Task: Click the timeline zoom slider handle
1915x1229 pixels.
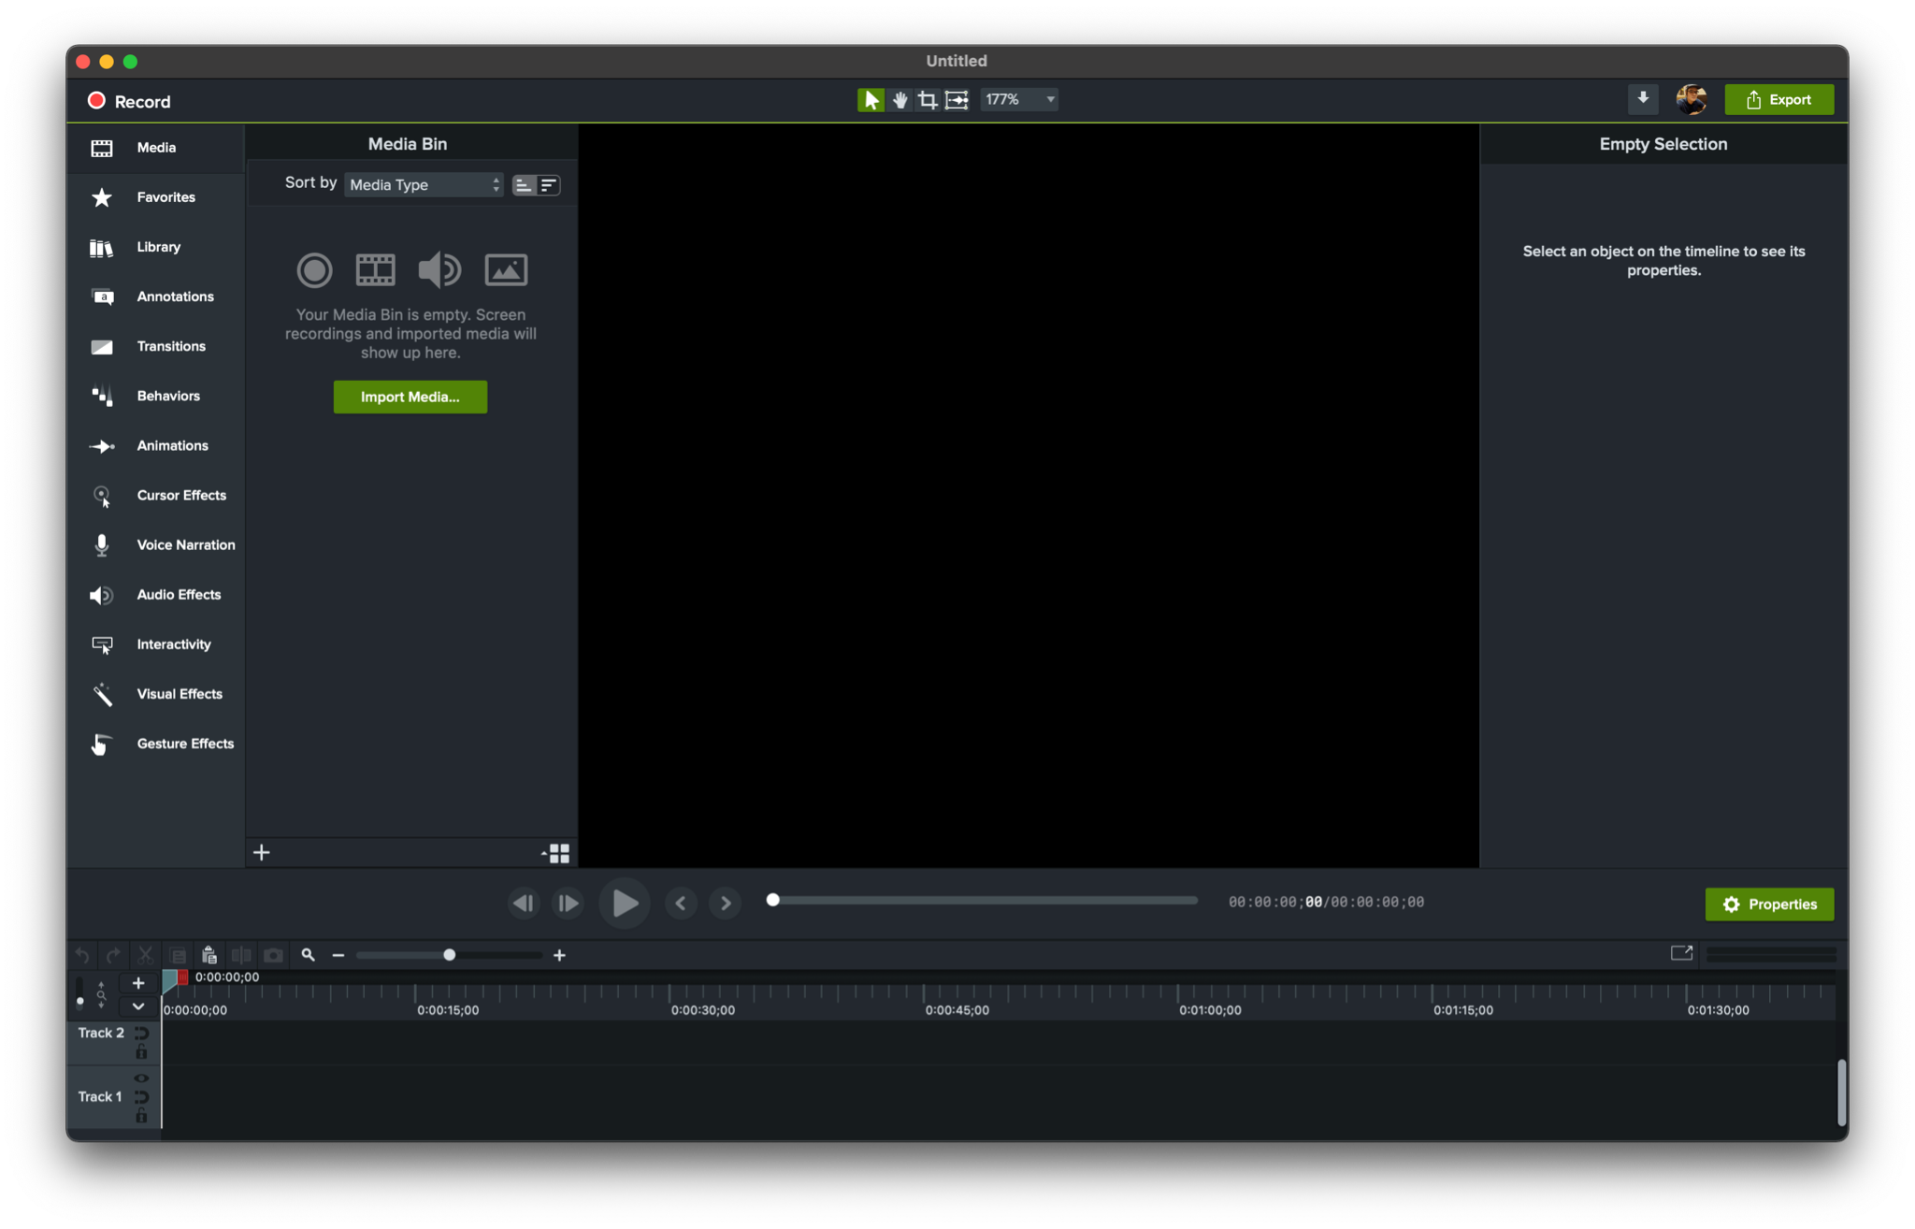Action: [450, 955]
